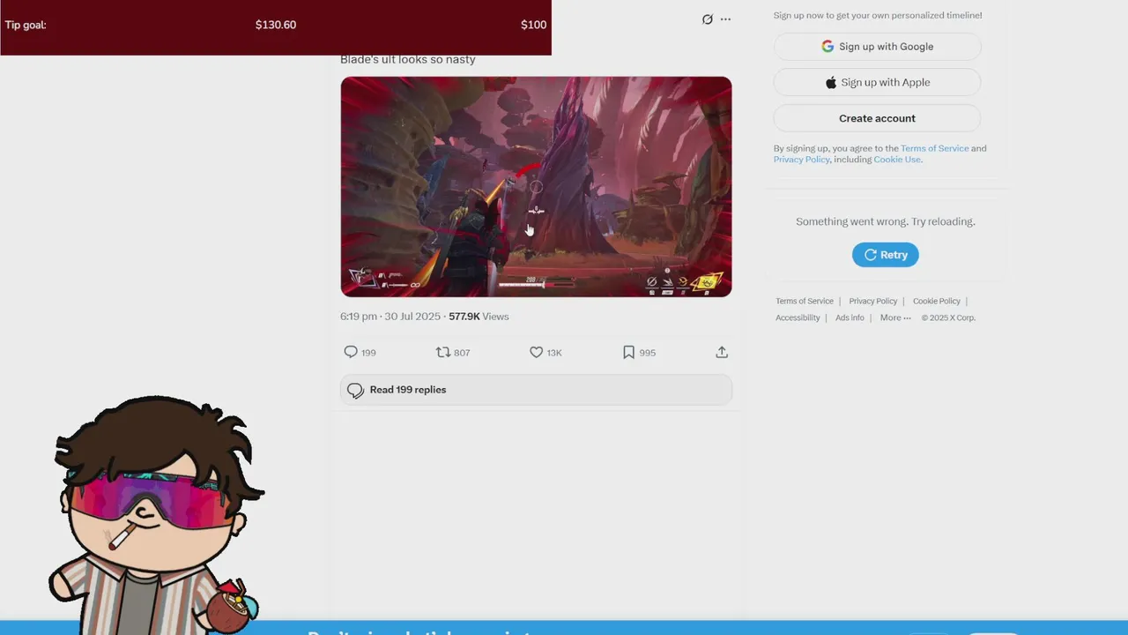Click the share upload icon
Viewport: 1128px width, 635px height.
722,352
